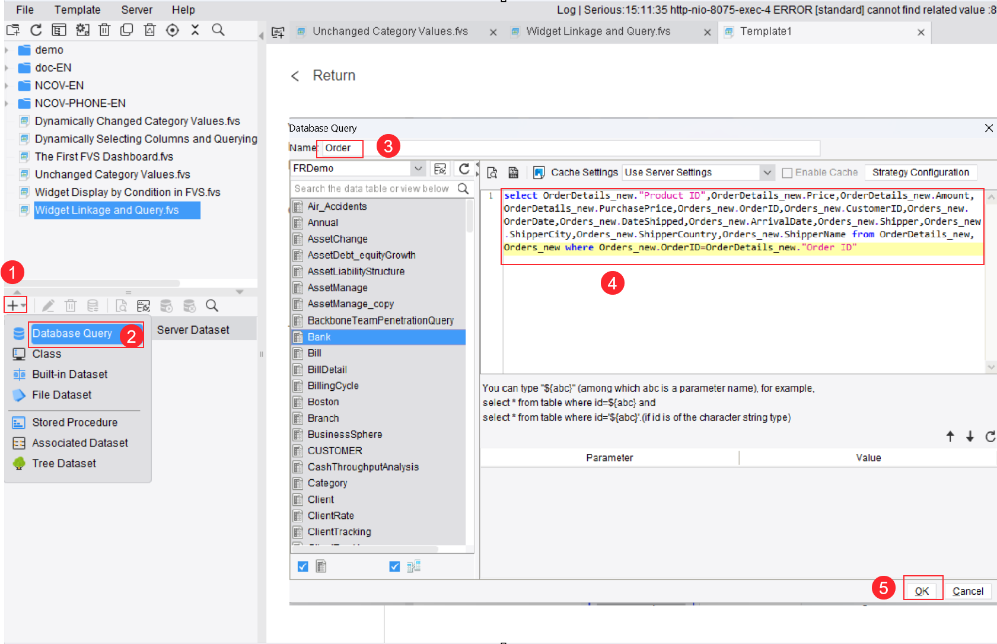997x644 pixels.
Task: Switch to the Unchanged Category Values.fvs tab
Action: click(x=390, y=31)
